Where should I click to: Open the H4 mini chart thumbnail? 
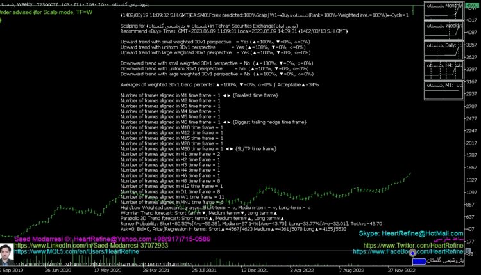(x=443, y=72)
